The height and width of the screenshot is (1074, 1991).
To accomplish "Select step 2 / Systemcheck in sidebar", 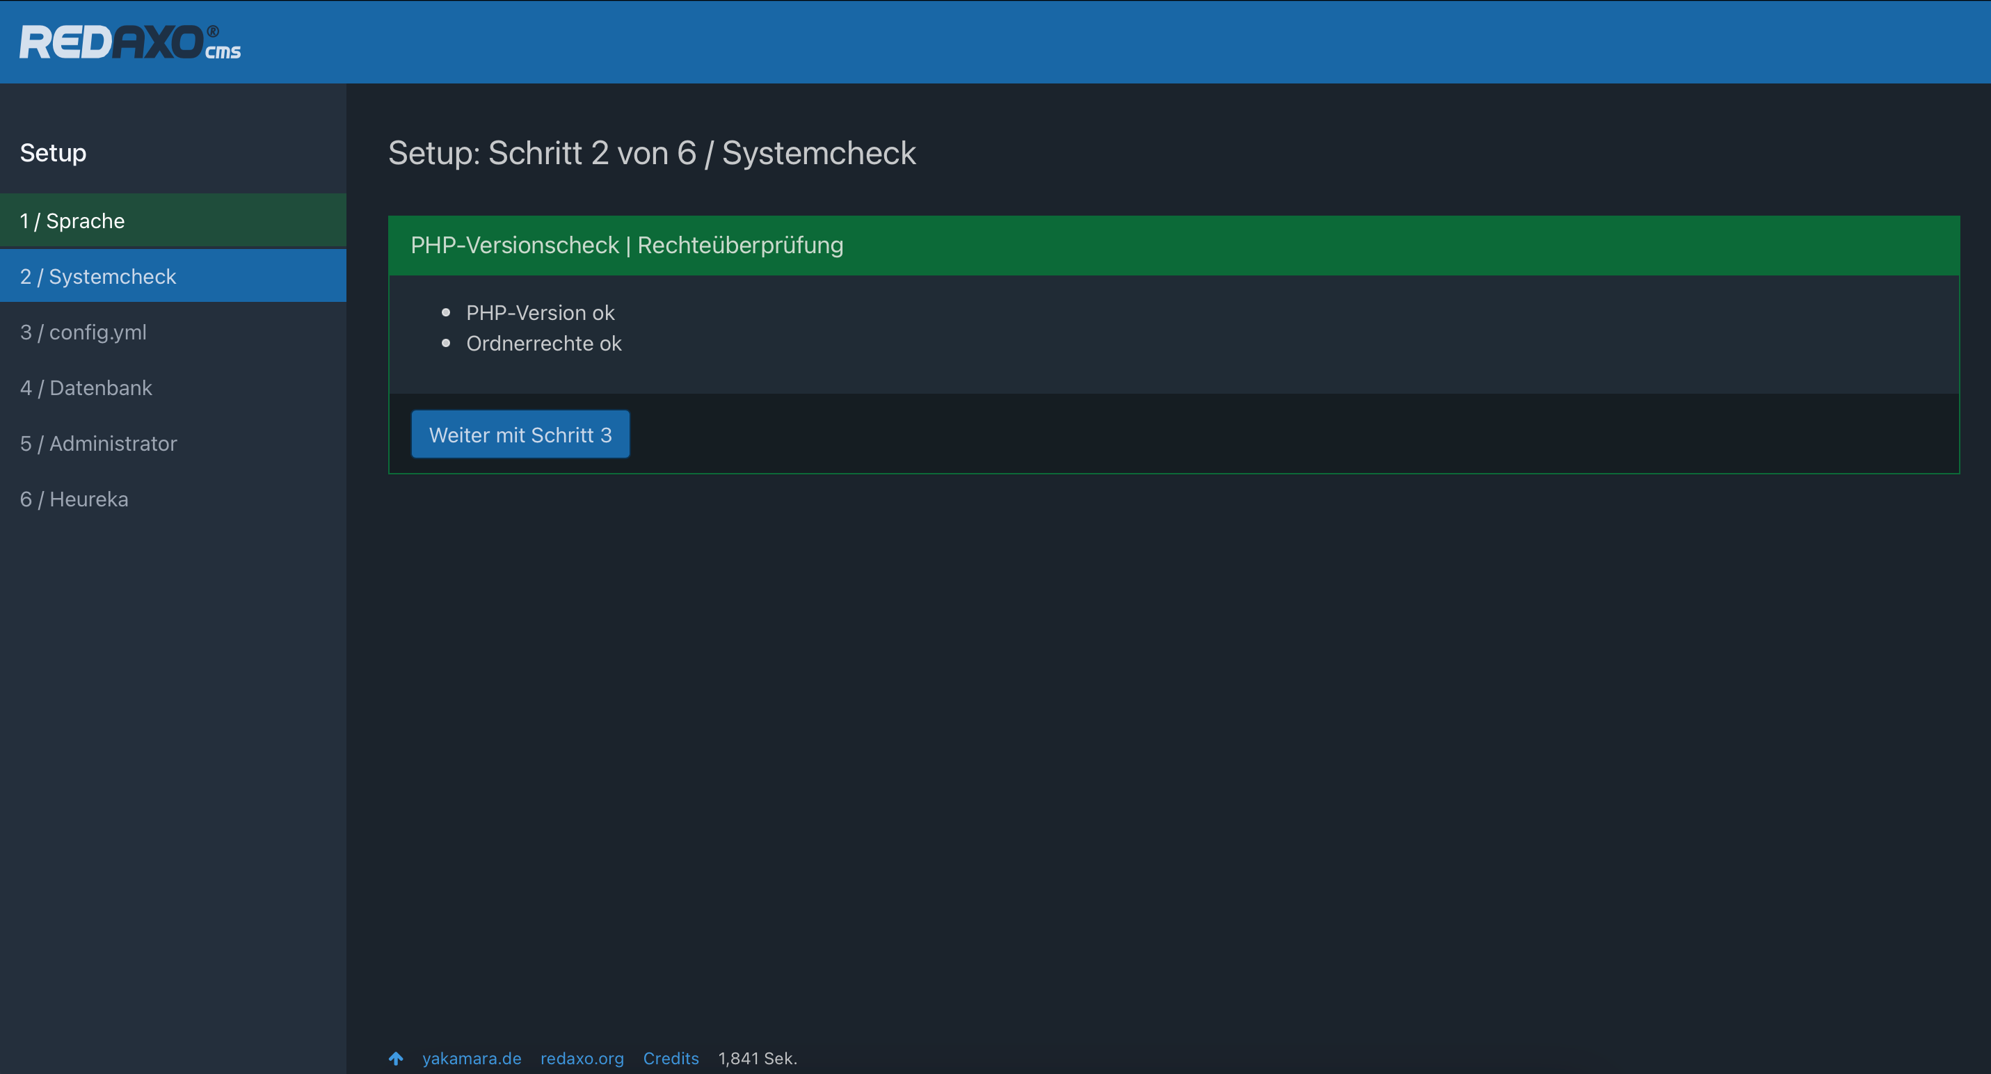I will pyautogui.click(x=173, y=276).
